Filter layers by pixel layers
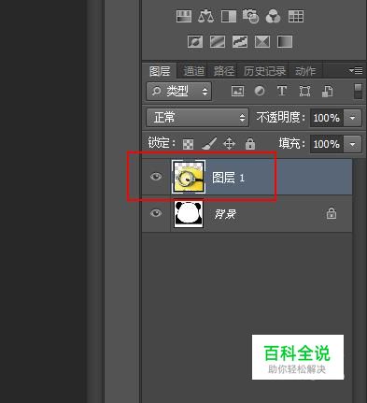Screen dimensions: 367x403 pos(237,92)
